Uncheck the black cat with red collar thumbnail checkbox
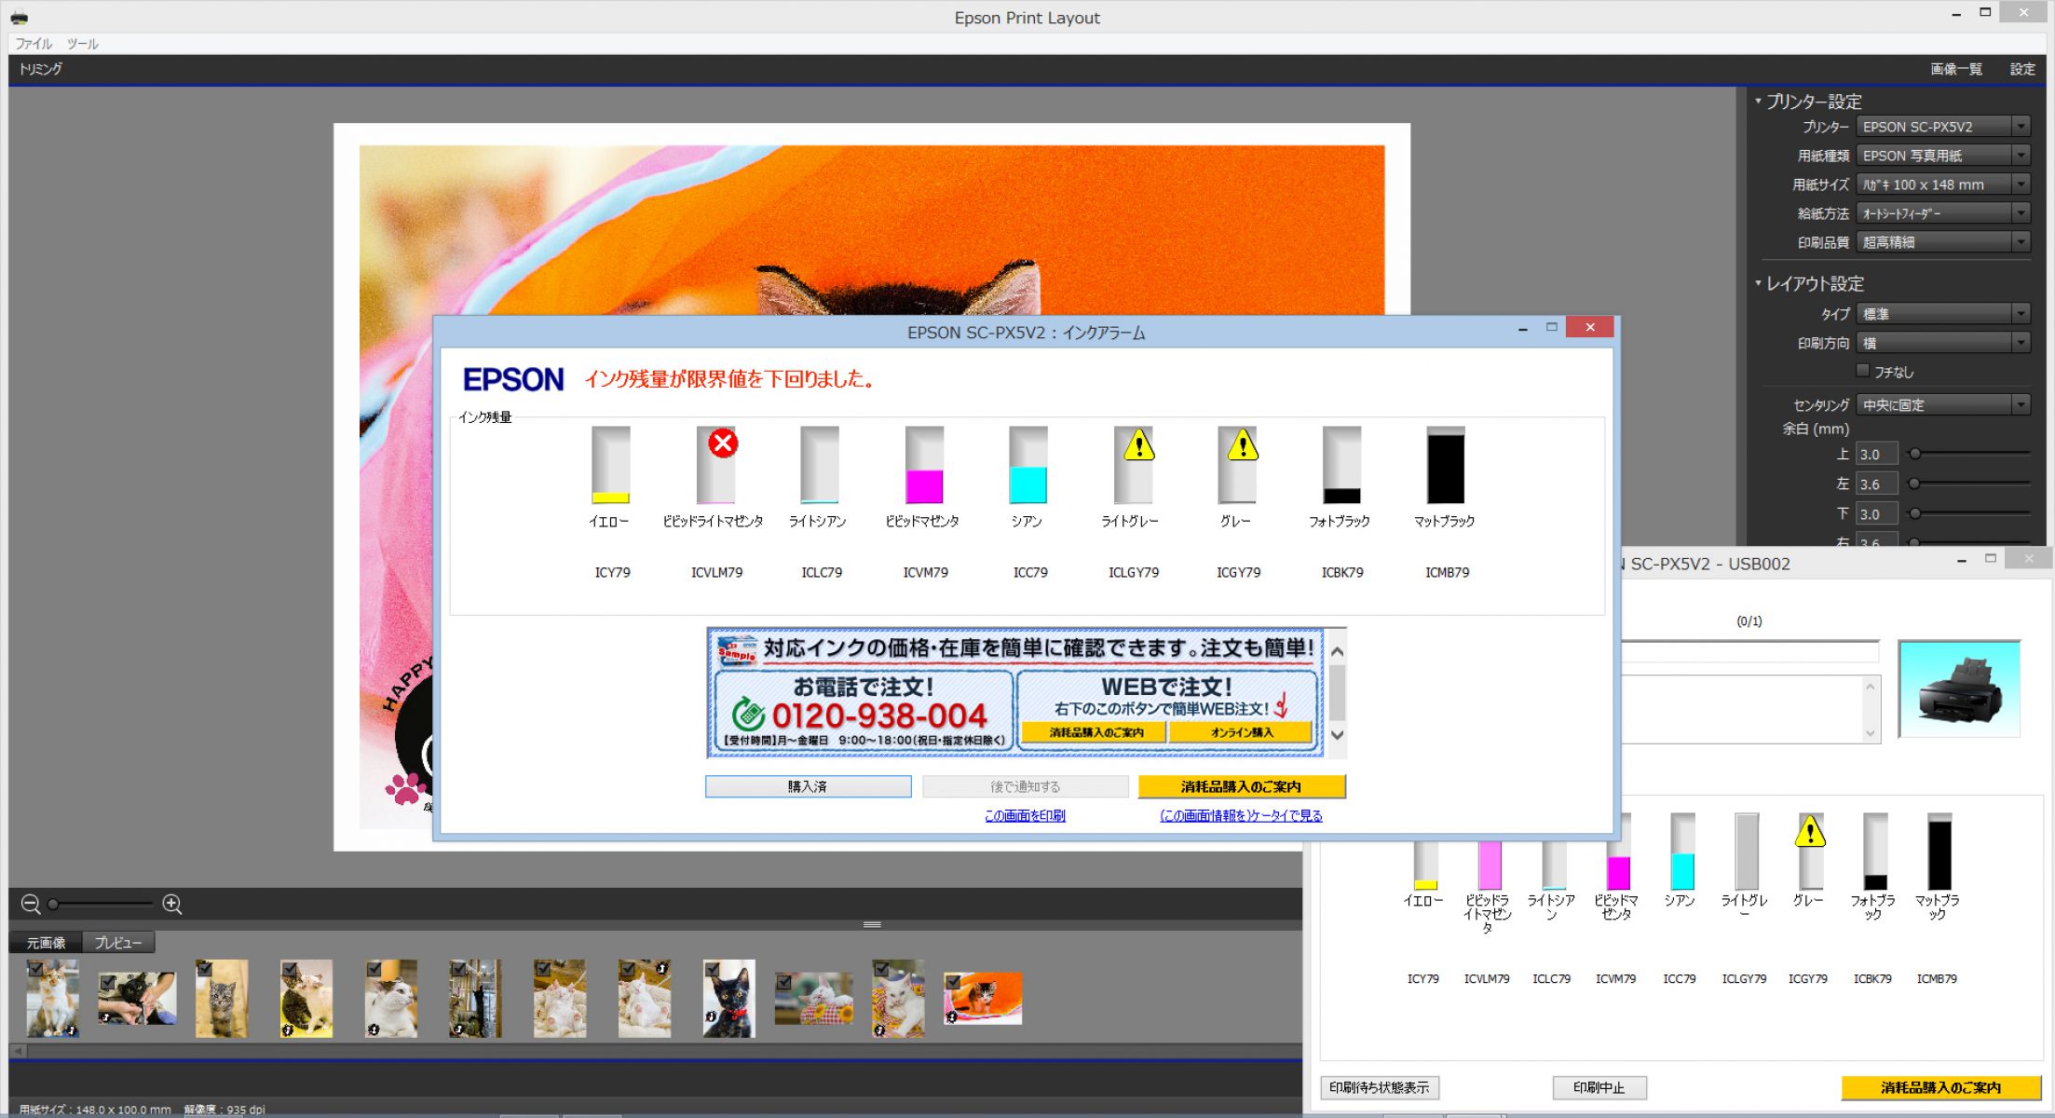 (713, 969)
